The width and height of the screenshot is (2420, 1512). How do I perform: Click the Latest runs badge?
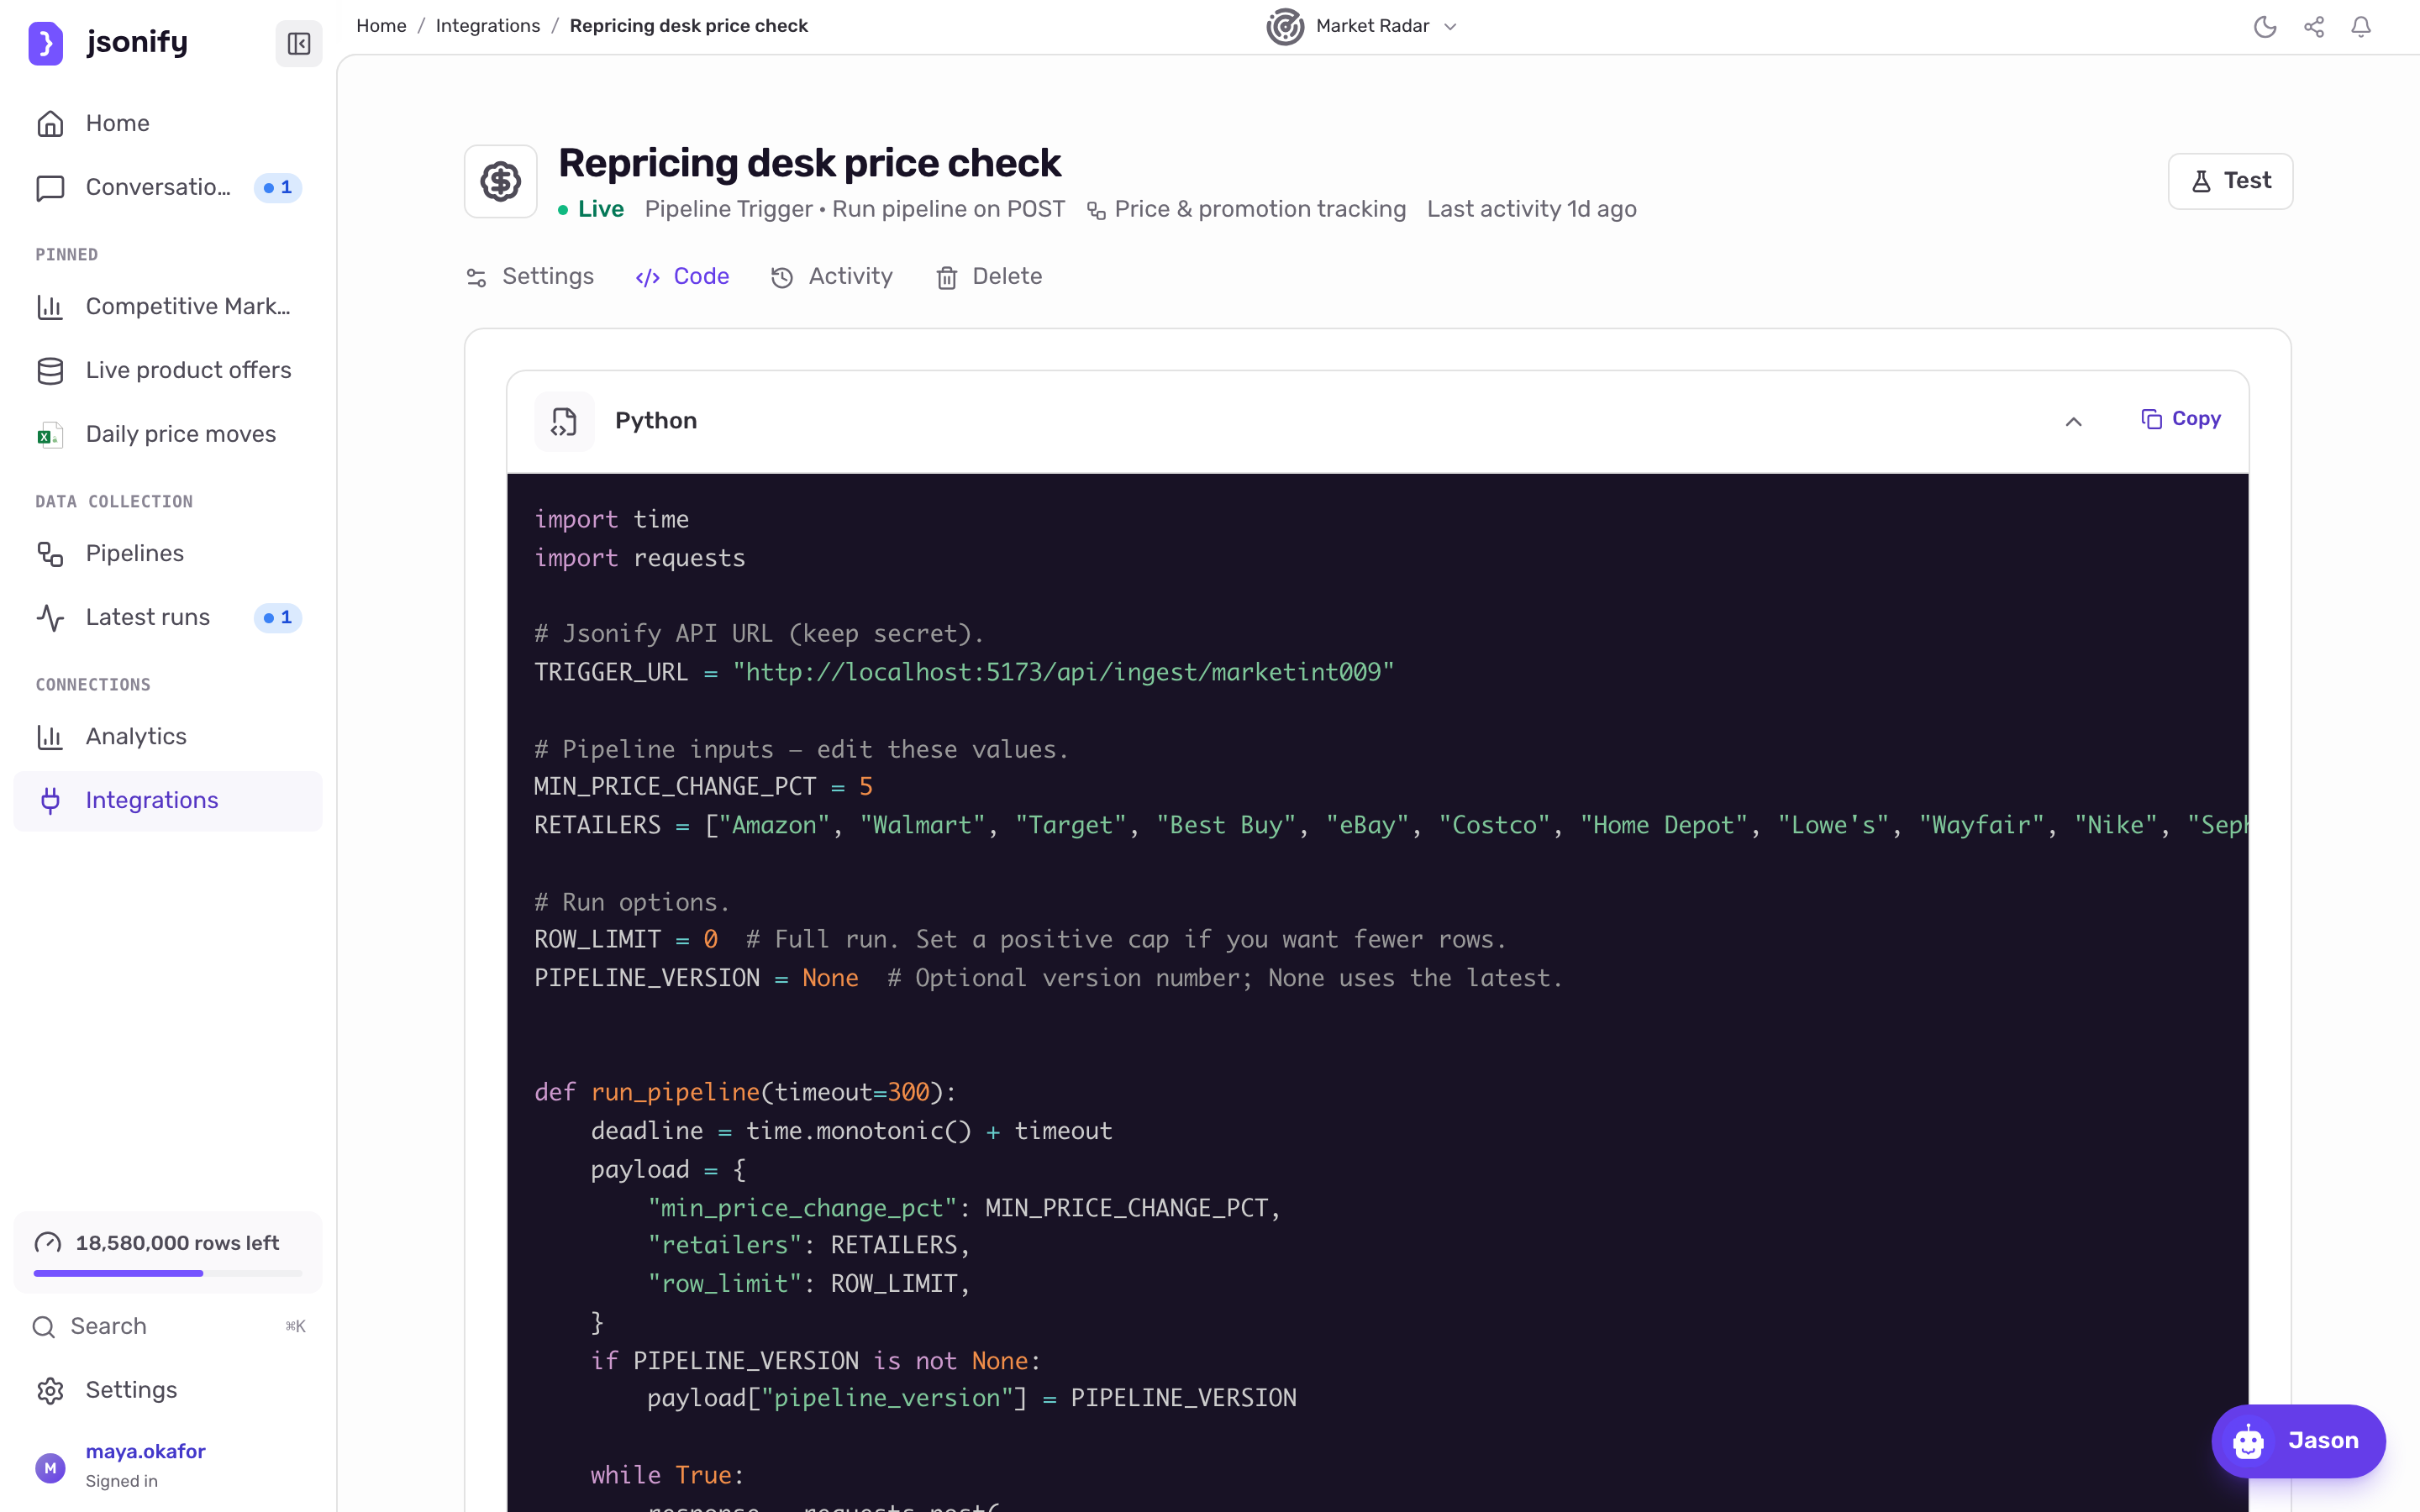pyautogui.click(x=277, y=617)
